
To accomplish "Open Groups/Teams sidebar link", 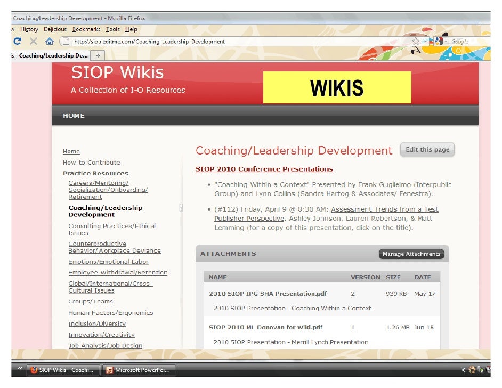I will pos(91,301).
